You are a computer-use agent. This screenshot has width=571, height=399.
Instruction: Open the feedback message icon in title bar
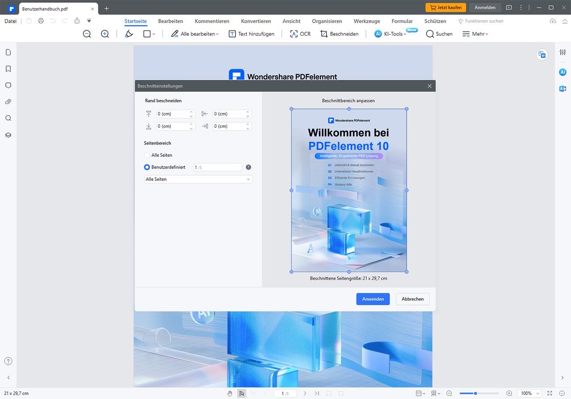[x=509, y=8]
